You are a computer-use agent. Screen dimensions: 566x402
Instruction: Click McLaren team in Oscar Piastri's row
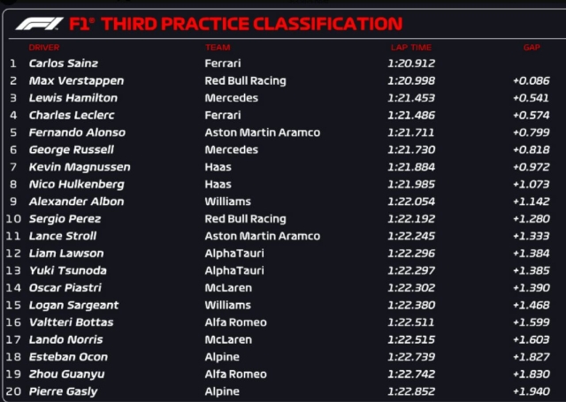pyautogui.click(x=228, y=288)
